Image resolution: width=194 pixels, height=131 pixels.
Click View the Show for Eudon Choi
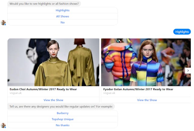[x=53, y=100]
